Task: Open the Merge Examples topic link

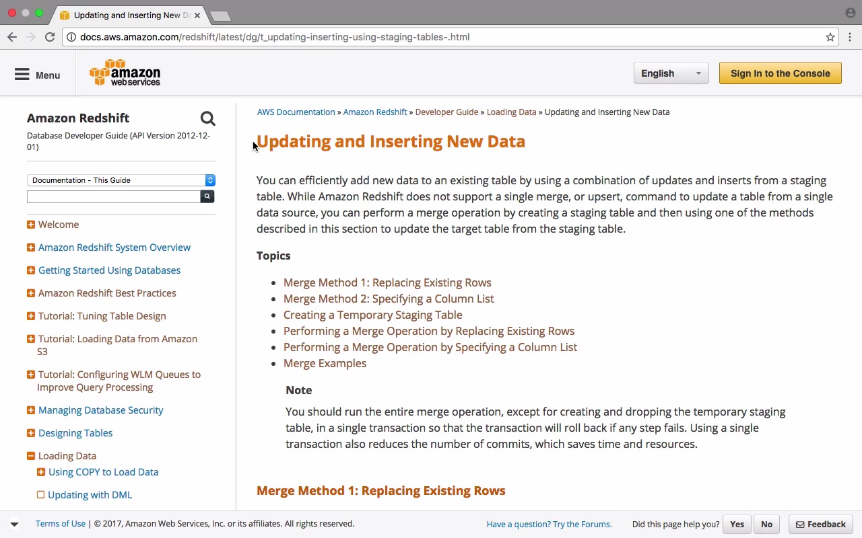Action: point(325,363)
